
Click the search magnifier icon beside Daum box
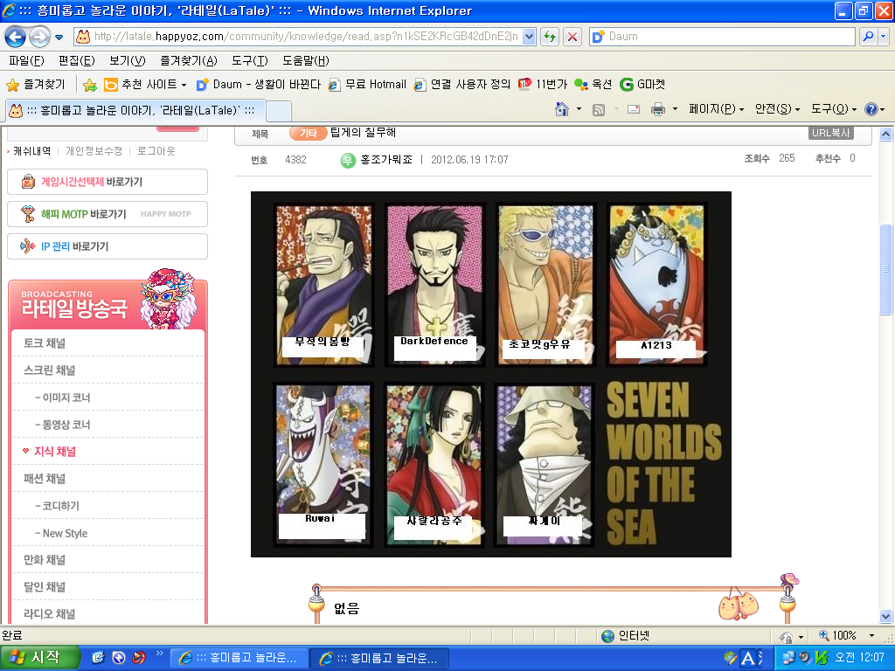click(x=869, y=37)
